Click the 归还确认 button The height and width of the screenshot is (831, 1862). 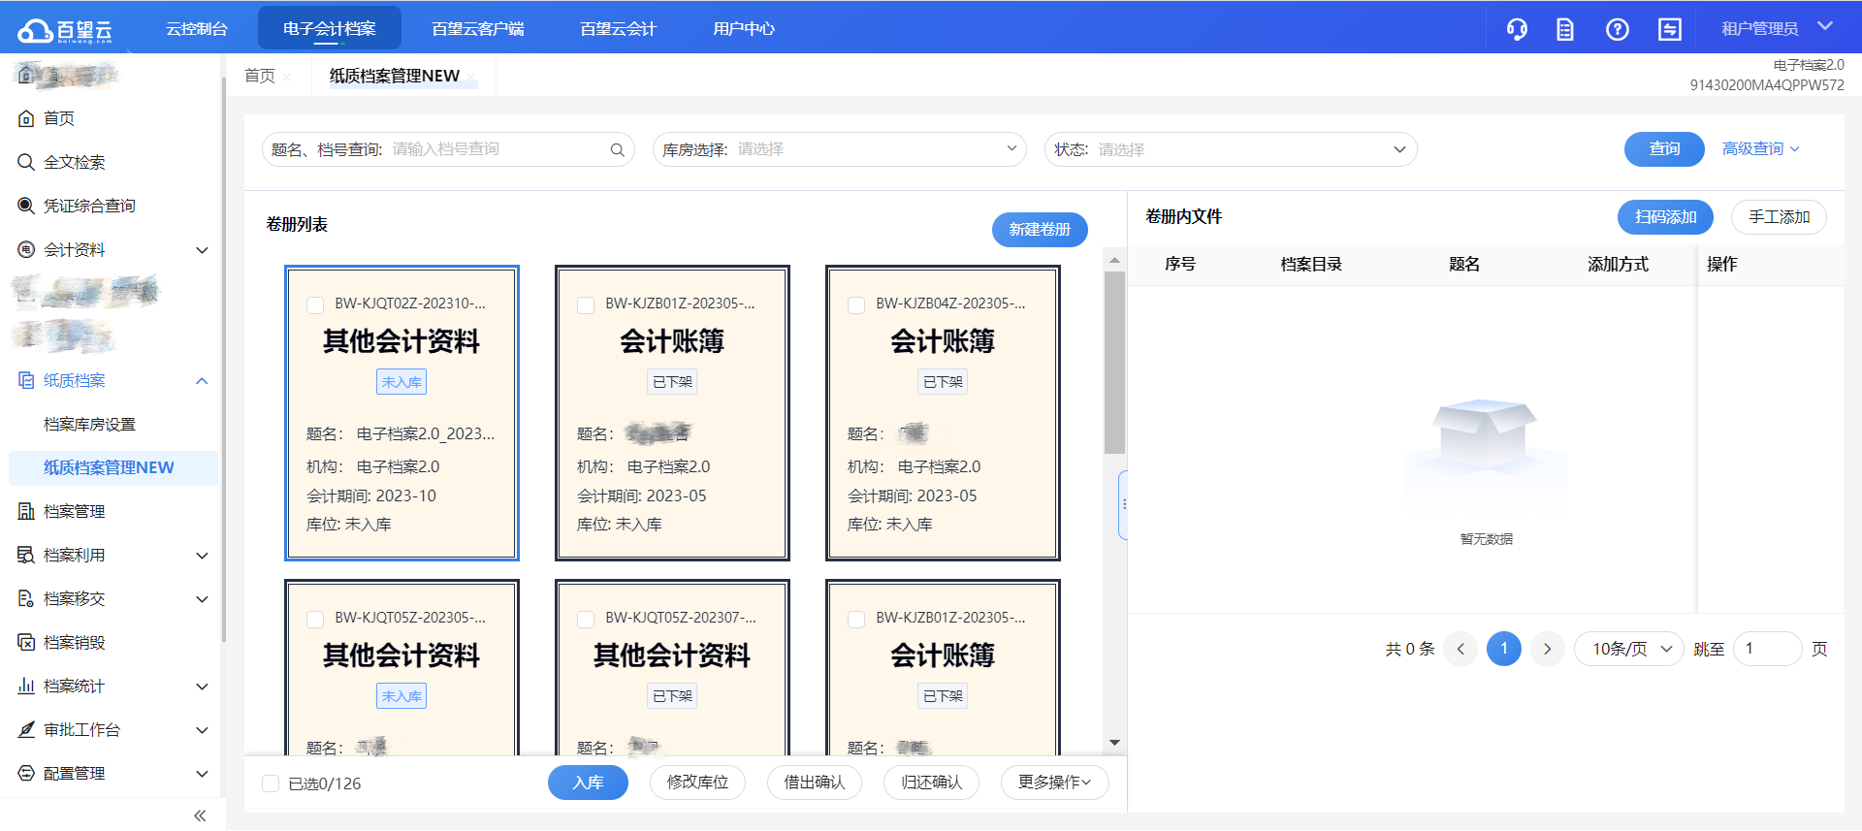click(x=931, y=783)
